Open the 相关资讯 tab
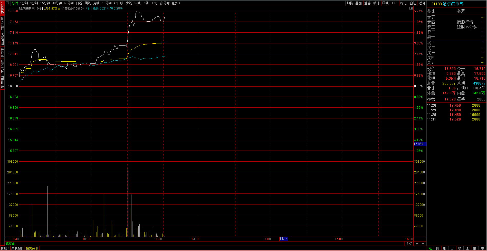The height and width of the screenshot is (251, 487). point(32,248)
